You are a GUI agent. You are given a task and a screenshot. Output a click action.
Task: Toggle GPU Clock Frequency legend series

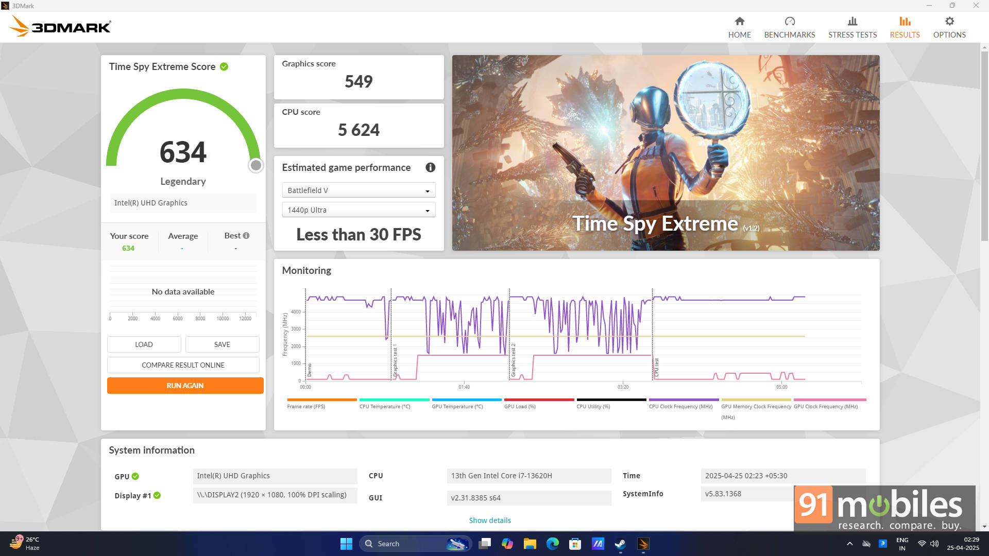coord(829,404)
